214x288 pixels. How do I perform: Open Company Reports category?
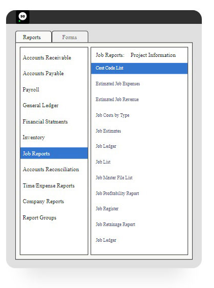(x=43, y=201)
